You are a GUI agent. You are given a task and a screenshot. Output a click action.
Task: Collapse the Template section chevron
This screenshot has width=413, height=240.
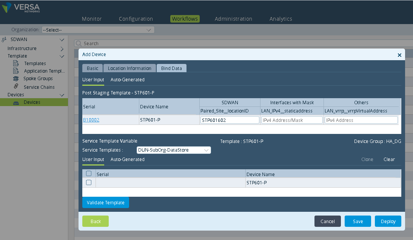click(62, 56)
